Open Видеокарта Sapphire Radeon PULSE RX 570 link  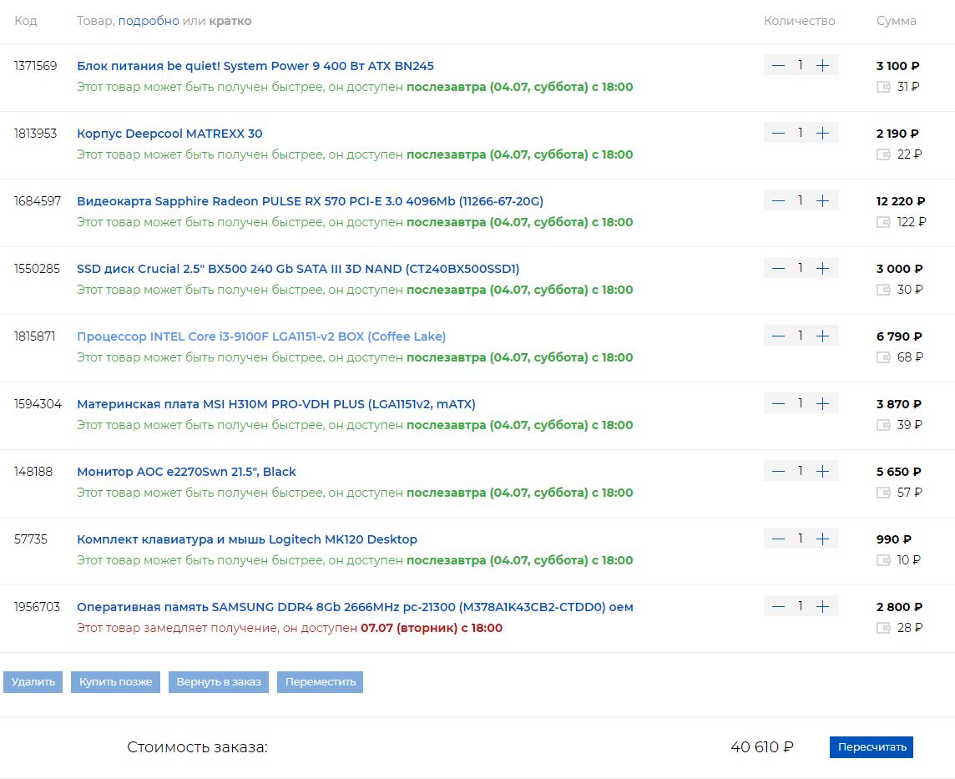(310, 201)
